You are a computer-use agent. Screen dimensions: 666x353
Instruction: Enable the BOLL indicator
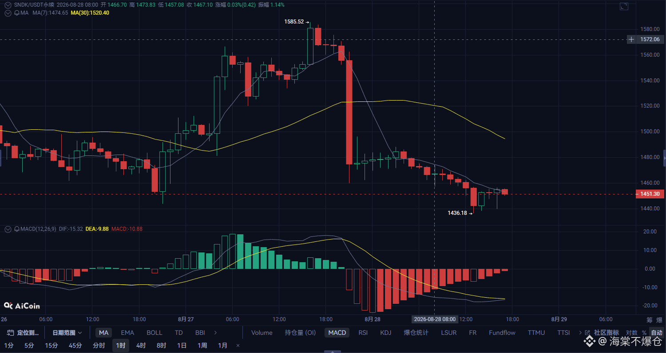pos(155,333)
